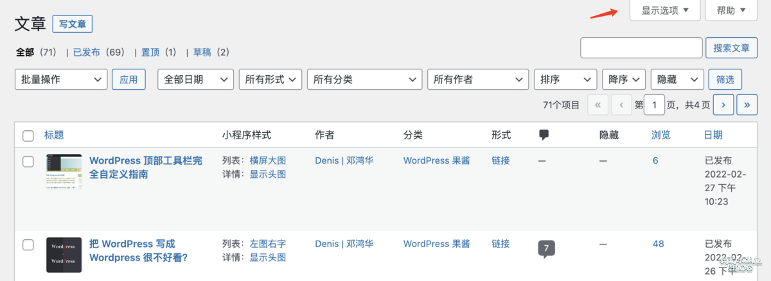The width and height of the screenshot is (771, 281).
Task: Click view count 6
Action: [x=655, y=160]
